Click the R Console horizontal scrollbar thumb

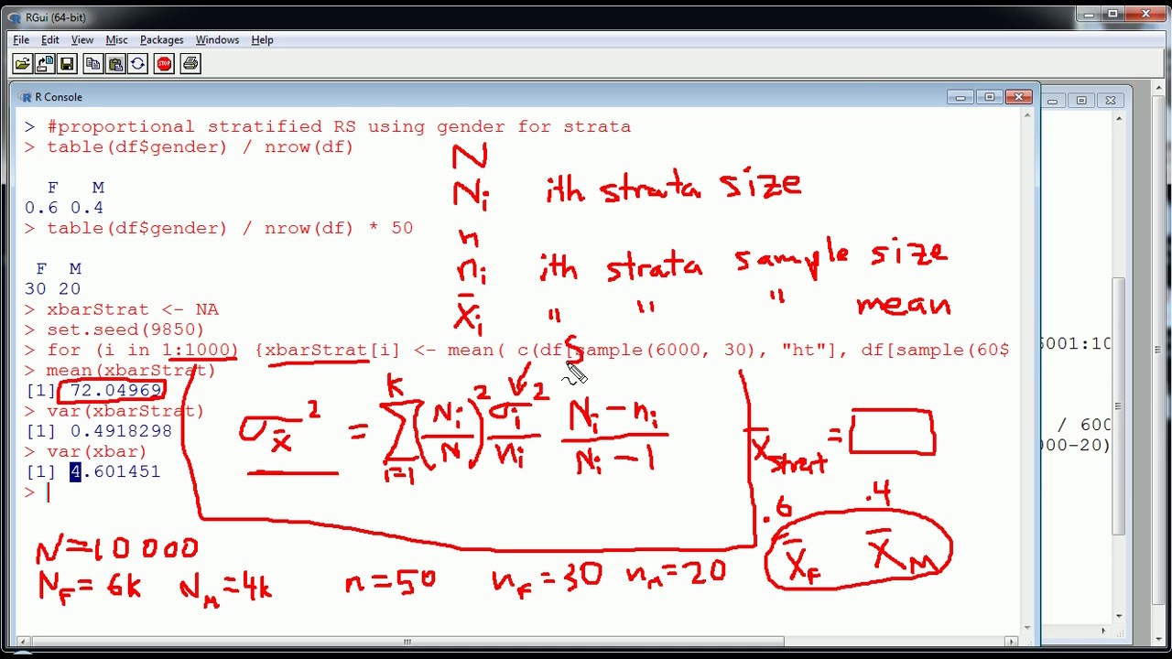point(407,642)
